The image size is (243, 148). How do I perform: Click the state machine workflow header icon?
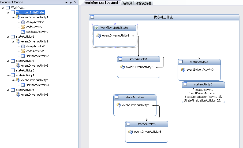[x=92, y=17]
